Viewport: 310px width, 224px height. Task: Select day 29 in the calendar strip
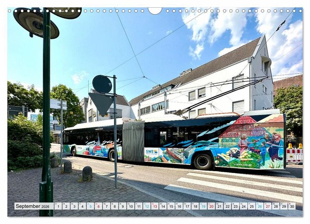click(284, 206)
